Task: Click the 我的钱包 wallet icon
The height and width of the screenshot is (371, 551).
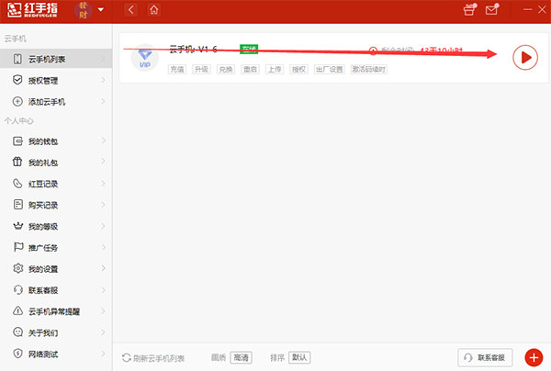Action: (17, 141)
